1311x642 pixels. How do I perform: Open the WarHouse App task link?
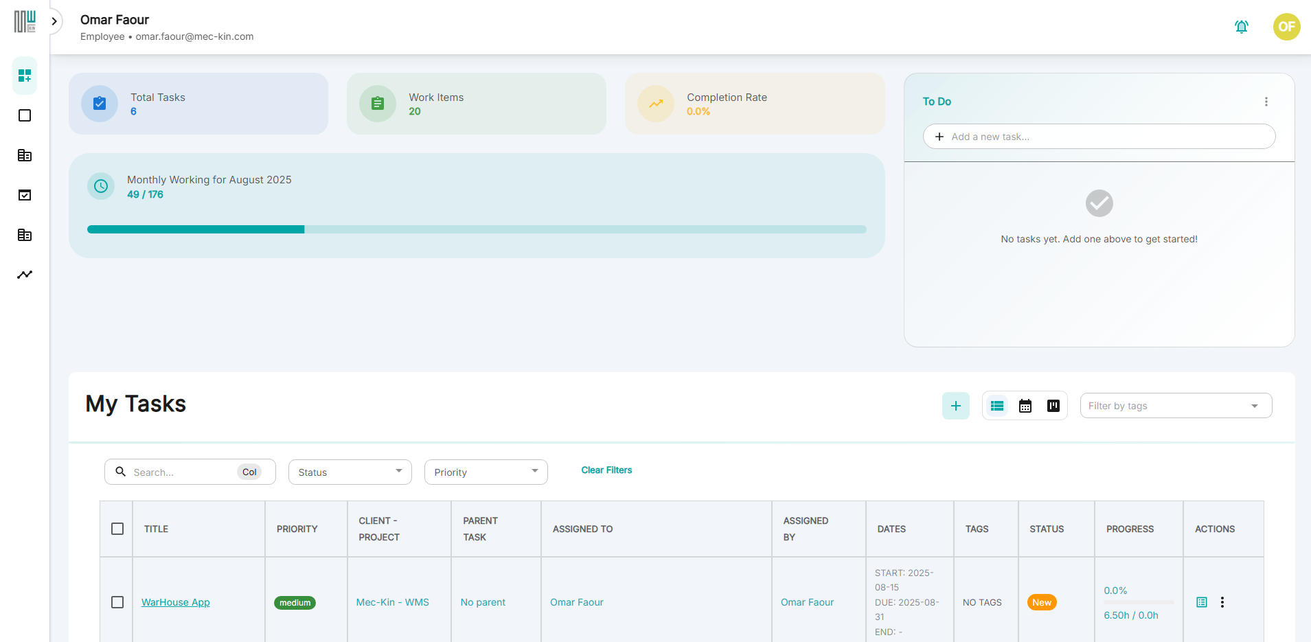coord(176,602)
